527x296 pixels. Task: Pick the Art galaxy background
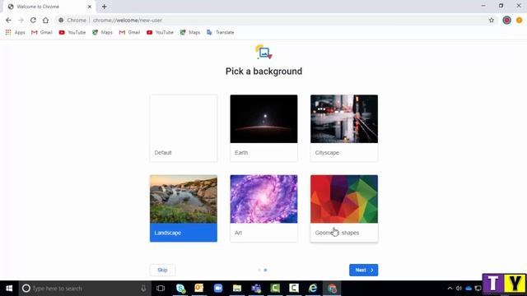263,208
